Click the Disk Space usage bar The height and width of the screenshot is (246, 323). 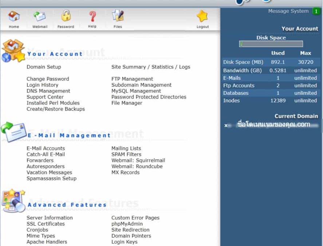pos(271,44)
